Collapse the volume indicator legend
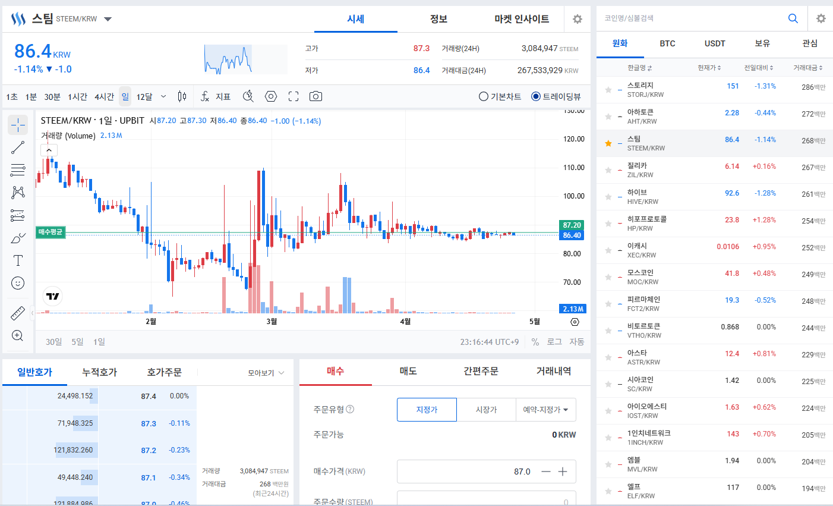Viewport: 833px width, 506px height. click(49, 150)
